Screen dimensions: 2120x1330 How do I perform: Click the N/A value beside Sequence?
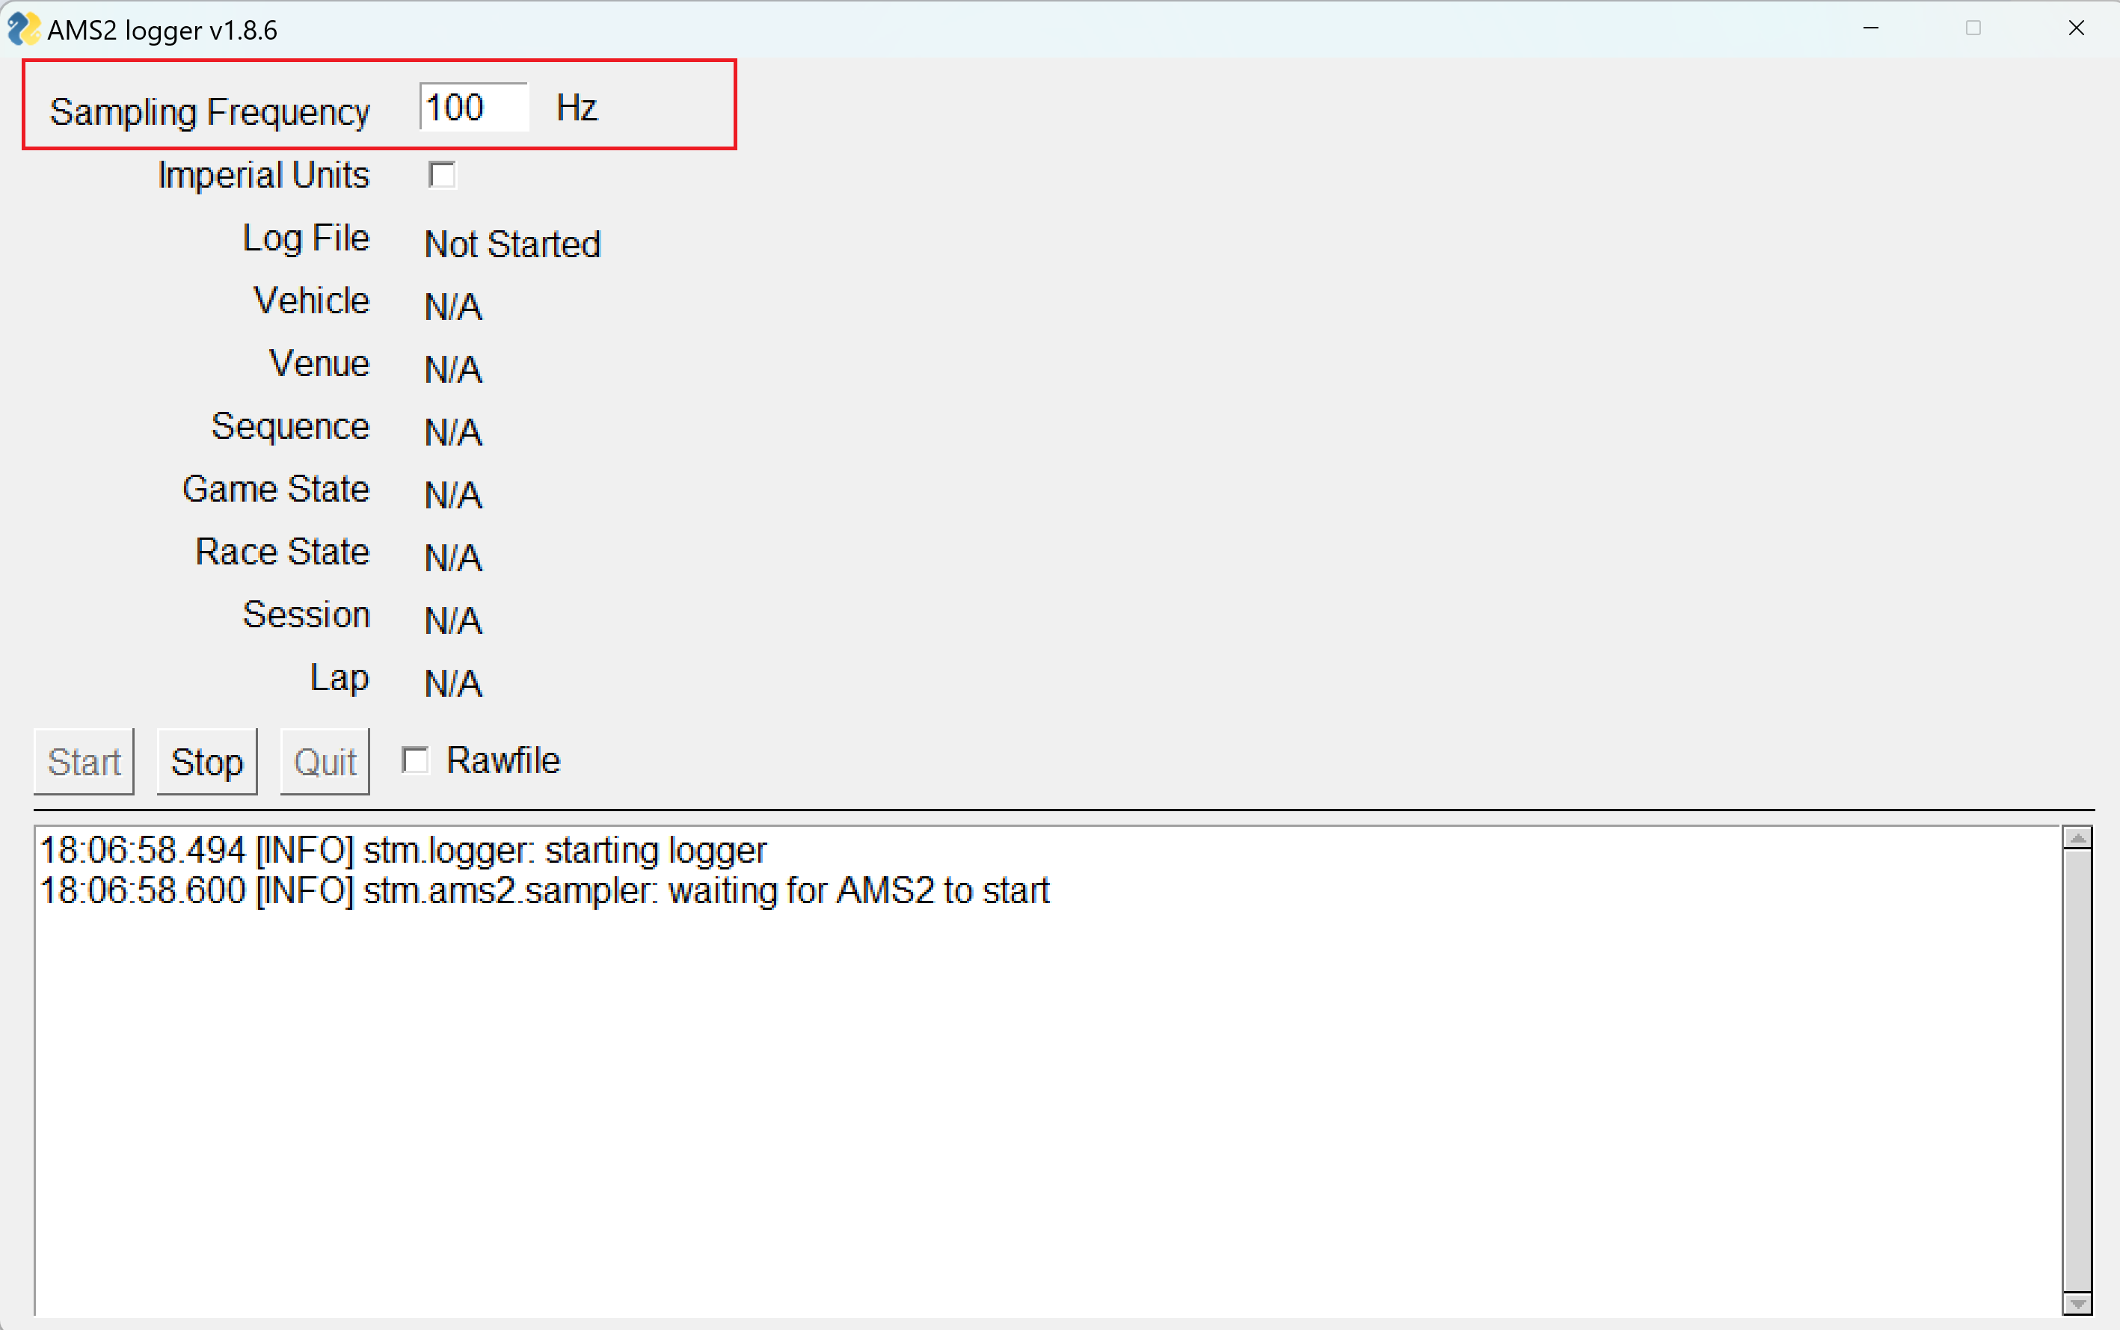tap(454, 432)
